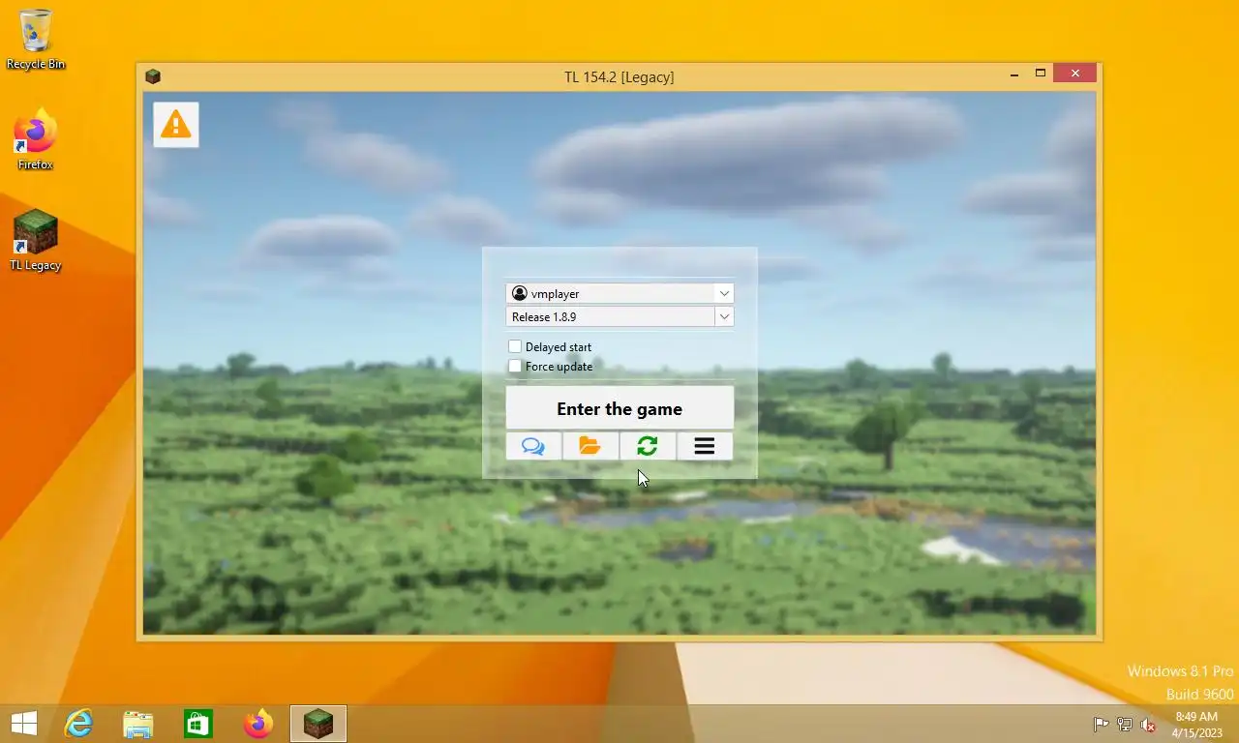The width and height of the screenshot is (1239, 743).
Task: Close the TL launcher window
Action: 1074,74
